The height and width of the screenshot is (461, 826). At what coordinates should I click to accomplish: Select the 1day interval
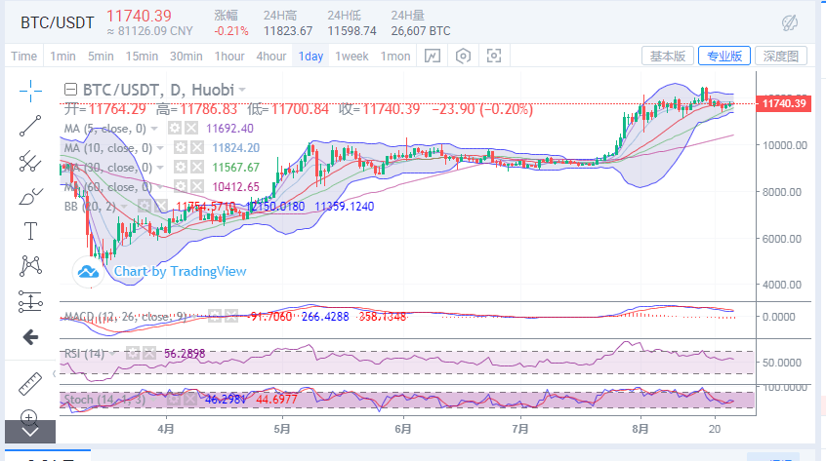tap(310, 57)
